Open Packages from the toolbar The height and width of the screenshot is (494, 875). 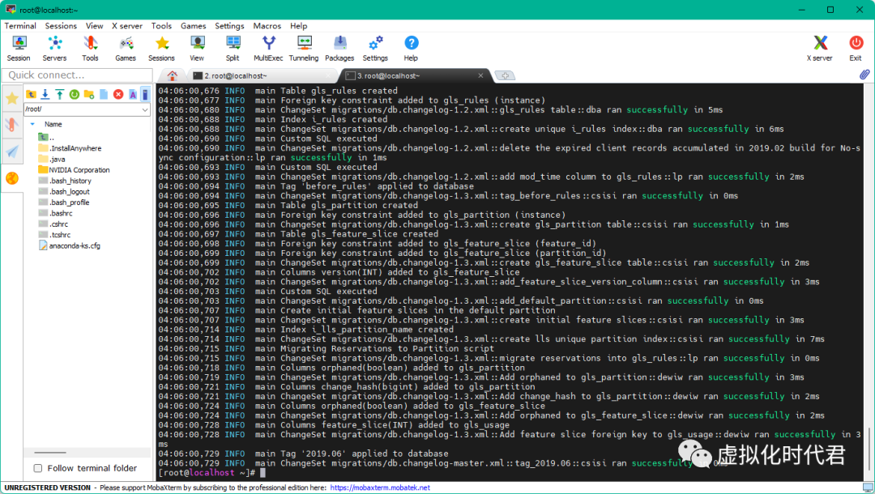point(339,48)
